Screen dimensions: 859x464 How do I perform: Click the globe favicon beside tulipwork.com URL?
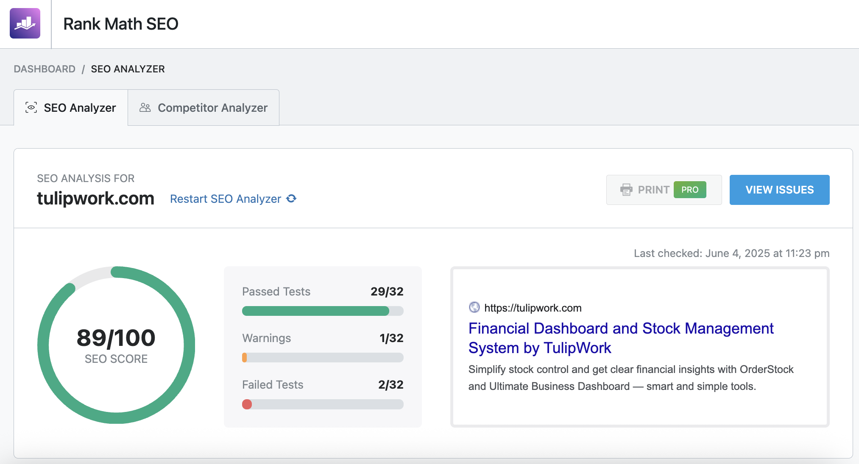(474, 307)
